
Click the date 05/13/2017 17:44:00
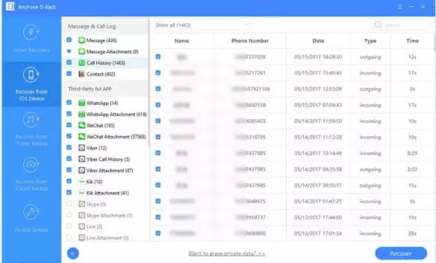(x=318, y=217)
